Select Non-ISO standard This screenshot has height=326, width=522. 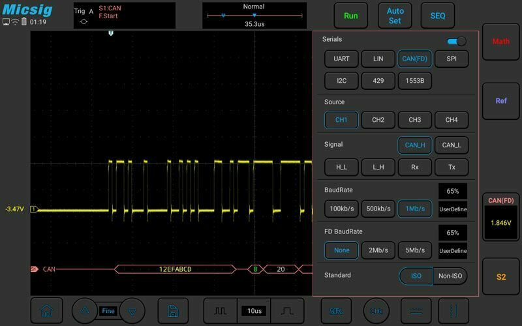click(450, 276)
